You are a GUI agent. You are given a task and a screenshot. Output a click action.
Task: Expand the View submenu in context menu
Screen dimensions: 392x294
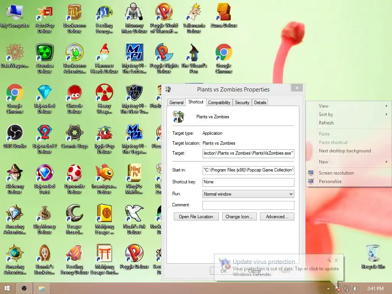(349, 106)
